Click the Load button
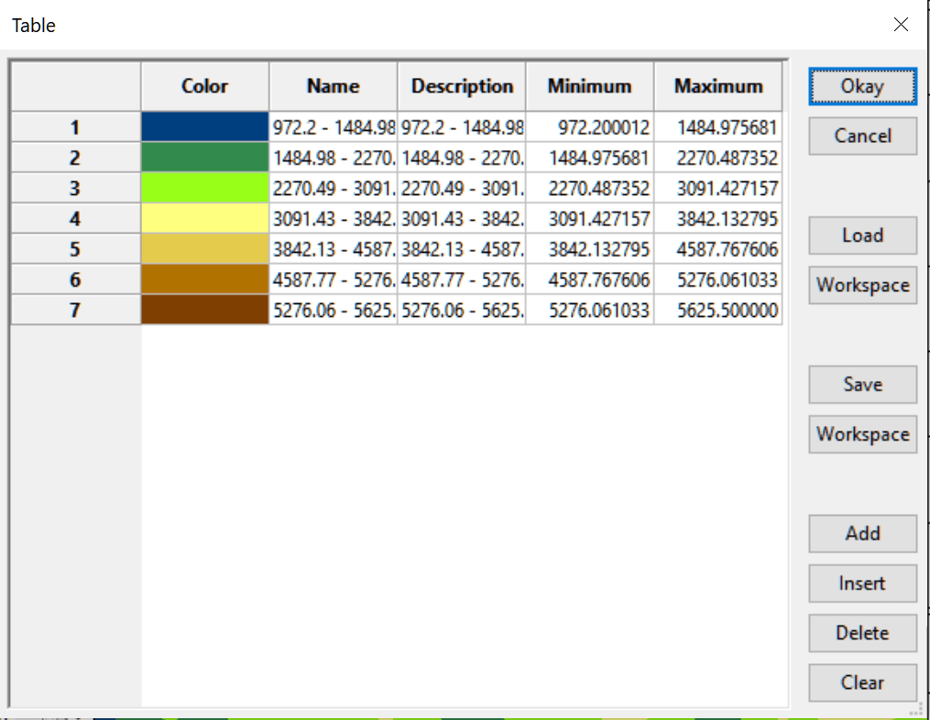 (861, 235)
